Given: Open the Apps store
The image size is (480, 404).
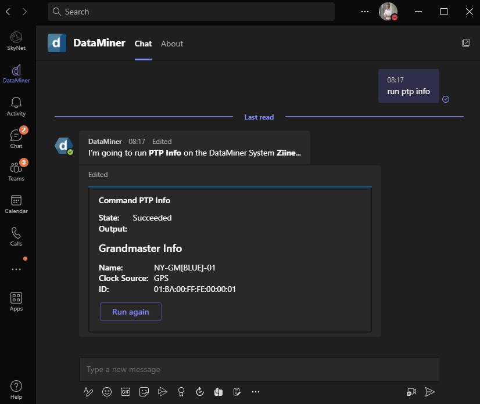Looking at the screenshot, I should (x=16, y=301).
